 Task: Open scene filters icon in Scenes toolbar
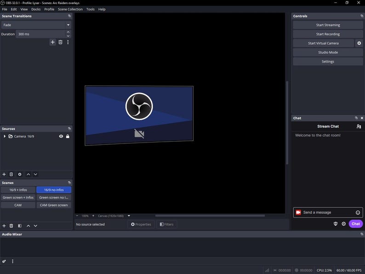coord(20,226)
